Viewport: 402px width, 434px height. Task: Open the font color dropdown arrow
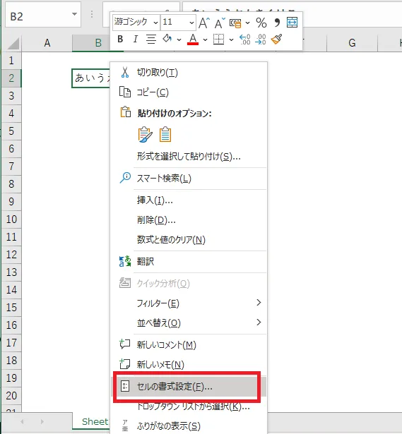click(205, 40)
